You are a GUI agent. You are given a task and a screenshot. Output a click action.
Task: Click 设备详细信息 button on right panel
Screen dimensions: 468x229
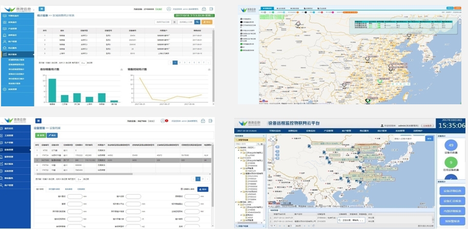[452, 191]
